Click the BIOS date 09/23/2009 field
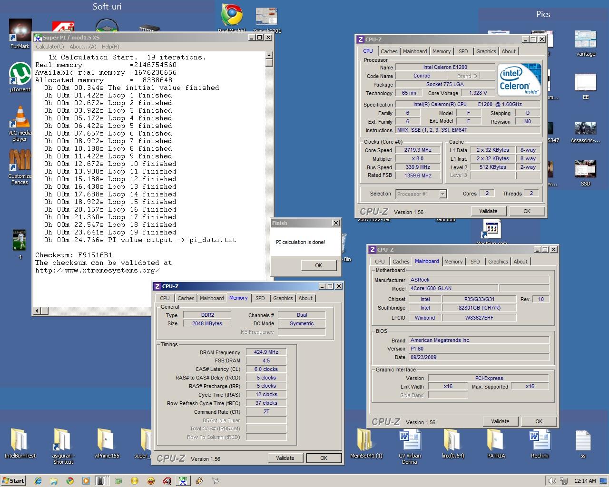This screenshot has height=487, width=609. pos(479,357)
